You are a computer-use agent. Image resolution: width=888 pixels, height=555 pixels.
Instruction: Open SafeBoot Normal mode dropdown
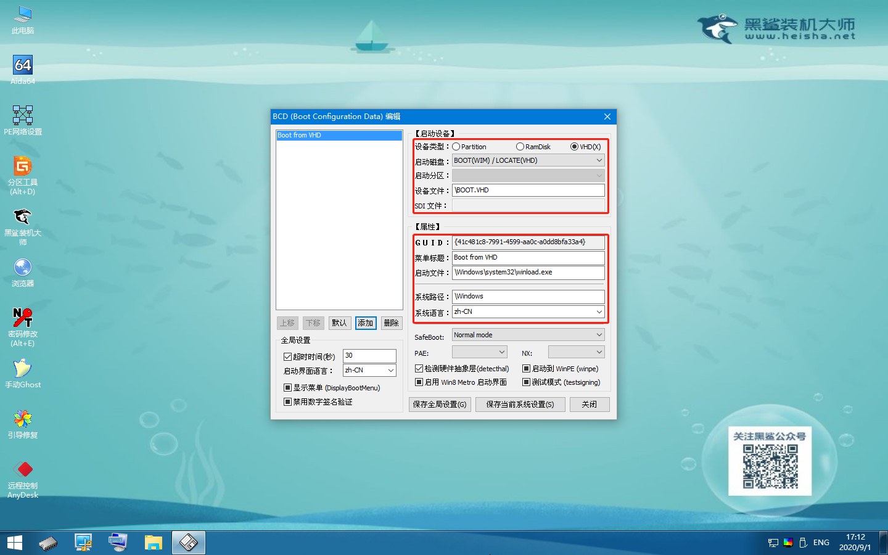pos(528,335)
